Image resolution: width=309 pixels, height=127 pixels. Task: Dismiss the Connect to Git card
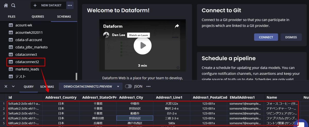(291, 37)
